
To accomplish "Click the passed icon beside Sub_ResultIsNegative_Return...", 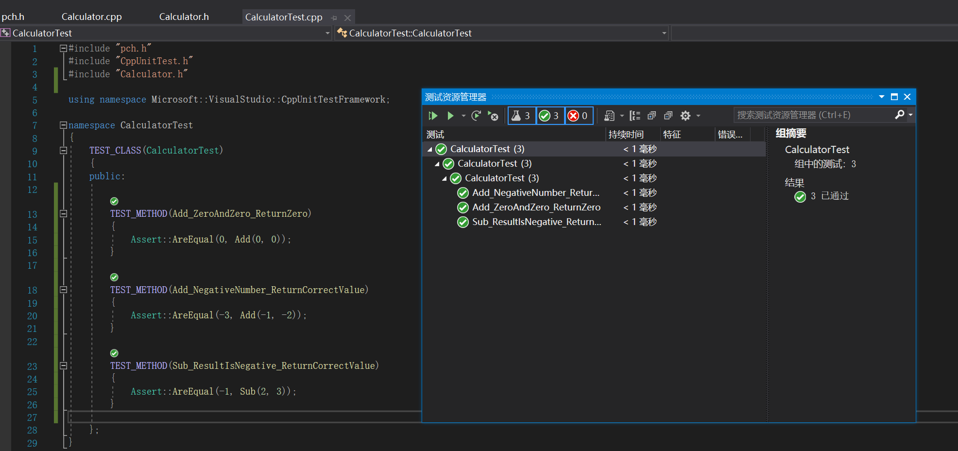I will coord(463,222).
